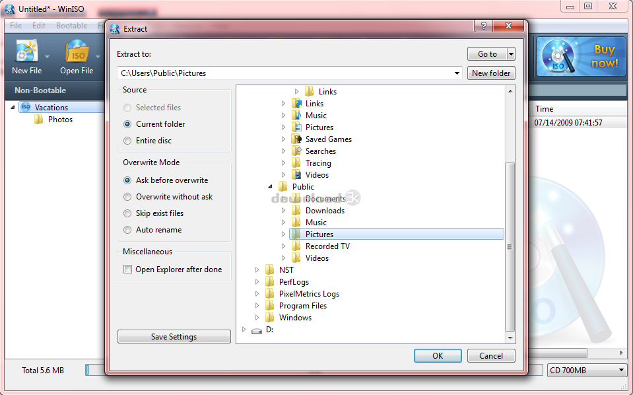Click the Open File ISO icon
The height and width of the screenshot is (395, 633).
pos(77,52)
